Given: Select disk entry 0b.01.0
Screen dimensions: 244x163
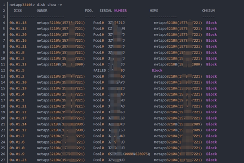Looking at the screenshot, I should click(17, 148).
